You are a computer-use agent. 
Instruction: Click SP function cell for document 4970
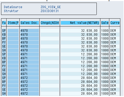click(x=4, y=31)
